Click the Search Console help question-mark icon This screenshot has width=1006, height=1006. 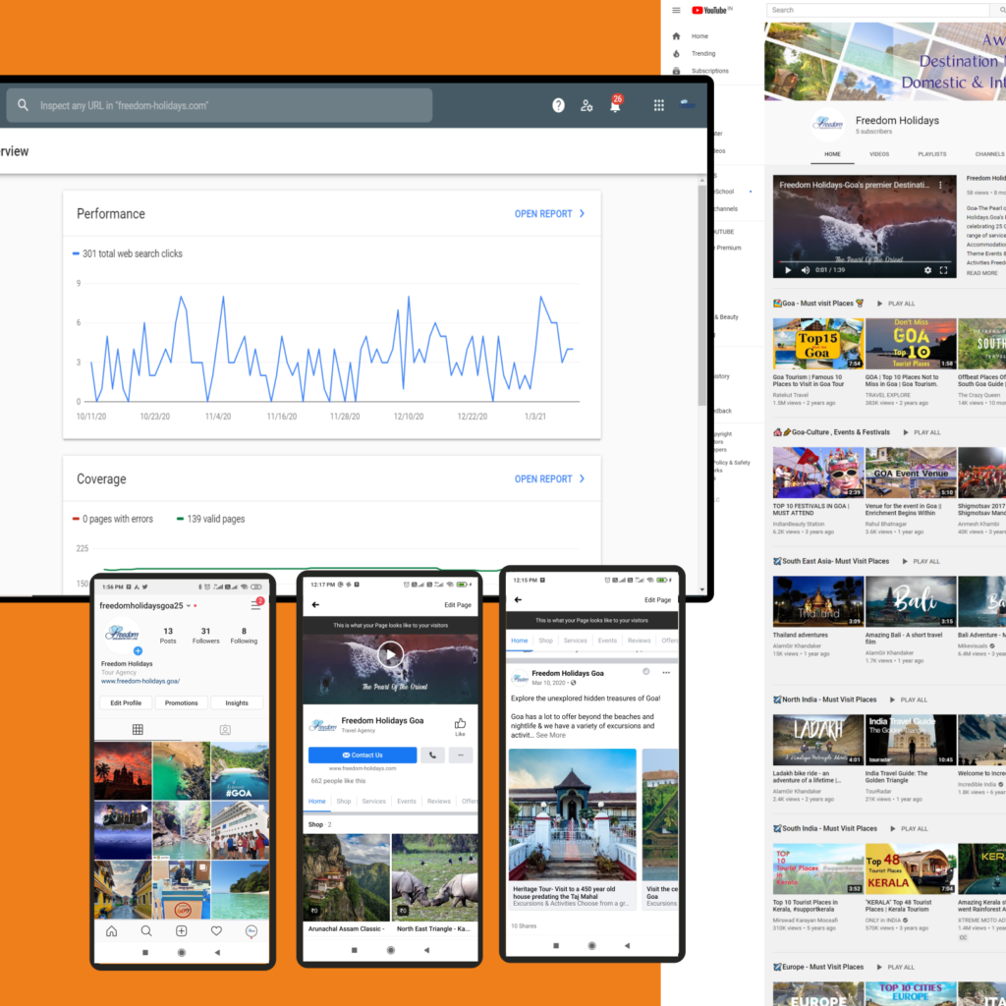[558, 105]
